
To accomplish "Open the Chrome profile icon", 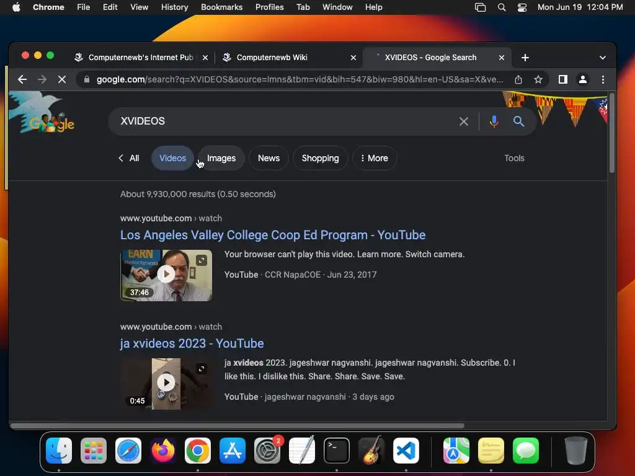I will (x=583, y=79).
